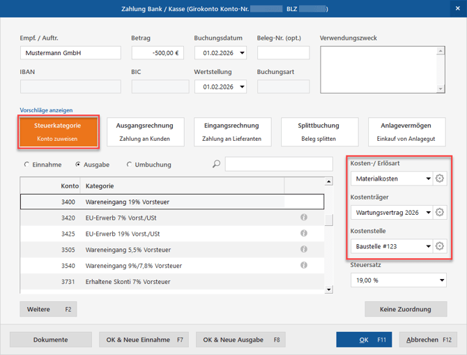This screenshot has height=355, width=467.
Task: Expand the Buchungsdatum date dropdown
Action: (241, 53)
